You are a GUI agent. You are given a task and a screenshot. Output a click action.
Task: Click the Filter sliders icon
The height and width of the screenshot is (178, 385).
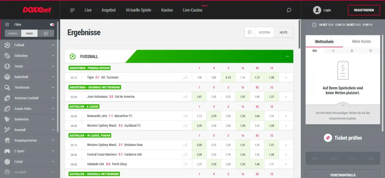tap(8, 24)
